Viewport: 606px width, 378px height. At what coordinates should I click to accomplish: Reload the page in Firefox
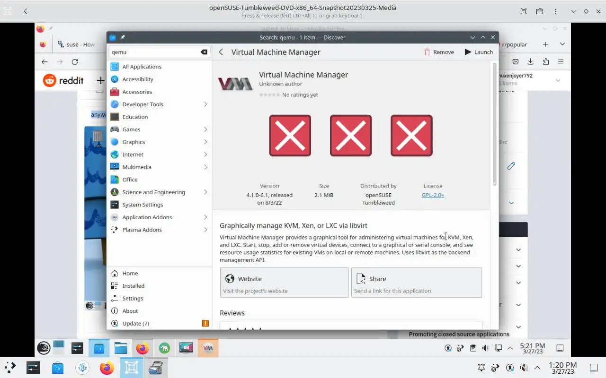coord(75,62)
